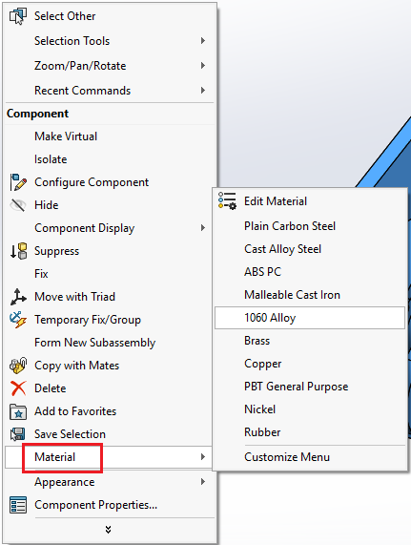Click the Configure Component pencil icon

pos(18,182)
